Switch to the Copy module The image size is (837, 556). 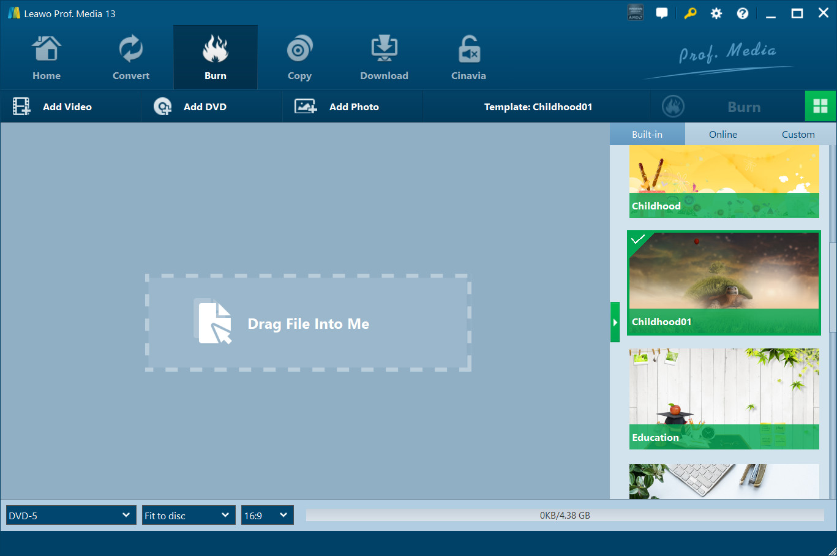pyautogui.click(x=299, y=56)
